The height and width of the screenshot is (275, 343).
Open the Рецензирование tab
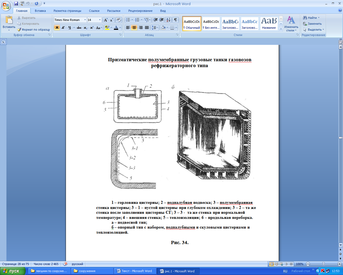[x=140, y=11]
